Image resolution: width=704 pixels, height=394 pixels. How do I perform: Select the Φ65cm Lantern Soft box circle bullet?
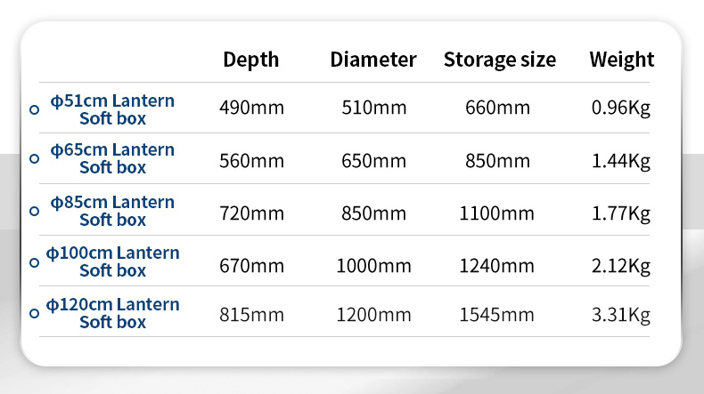pos(34,158)
